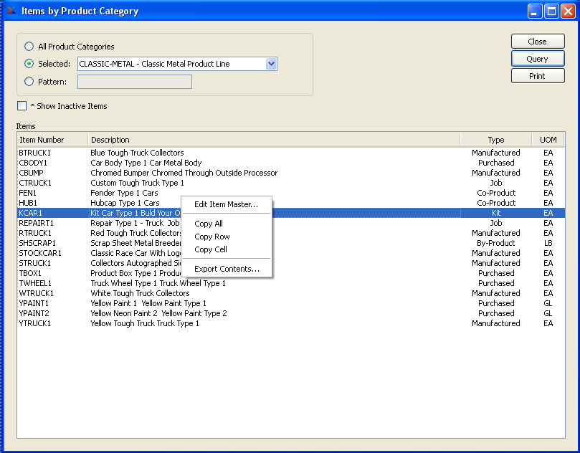Open Export Contents from context menu

coord(227,269)
